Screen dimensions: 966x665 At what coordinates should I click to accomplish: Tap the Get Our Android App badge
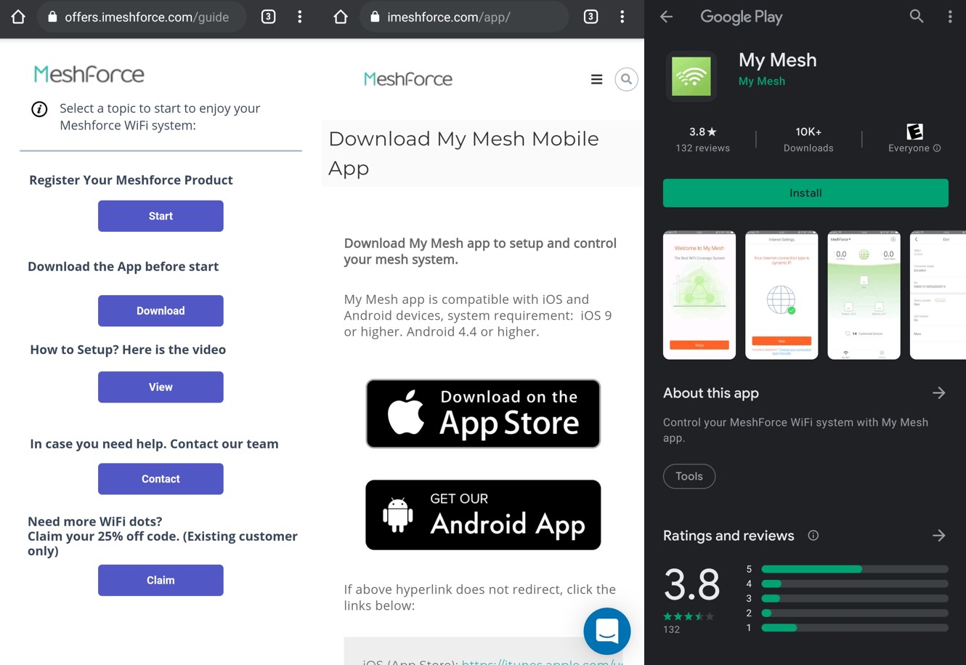click(x=483, y=515)
